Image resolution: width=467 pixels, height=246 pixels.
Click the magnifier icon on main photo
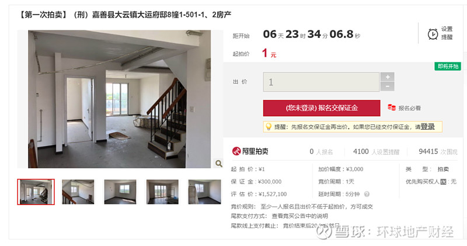pyautogui.click(x=218, y=164)
